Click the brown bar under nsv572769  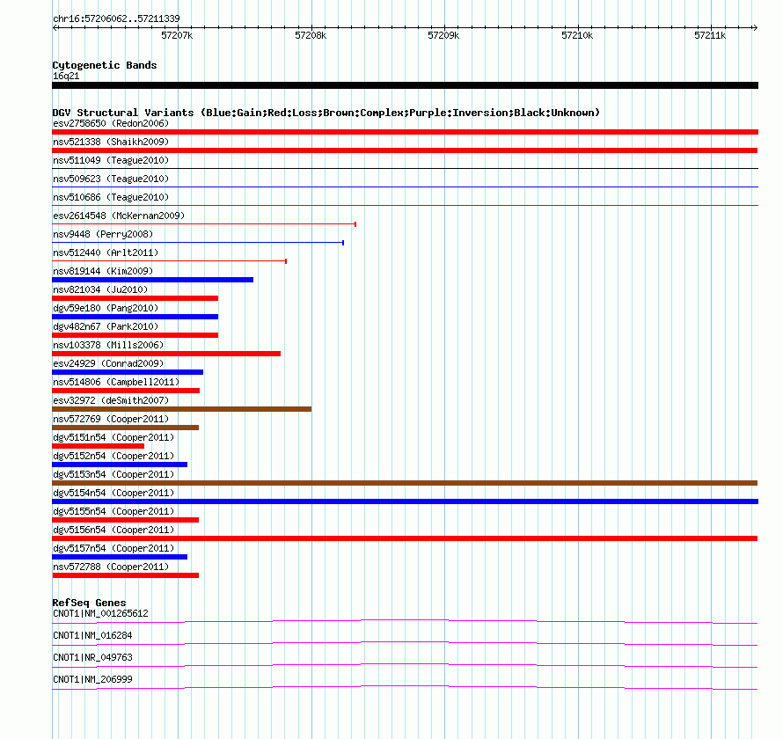pos(125,428)
